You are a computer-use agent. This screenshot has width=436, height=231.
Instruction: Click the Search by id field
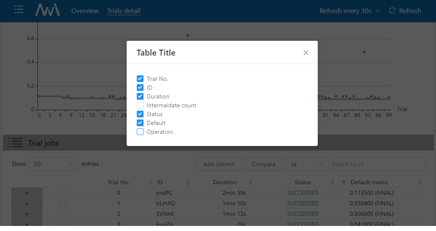pyautogui.click(x=376, y=164)
